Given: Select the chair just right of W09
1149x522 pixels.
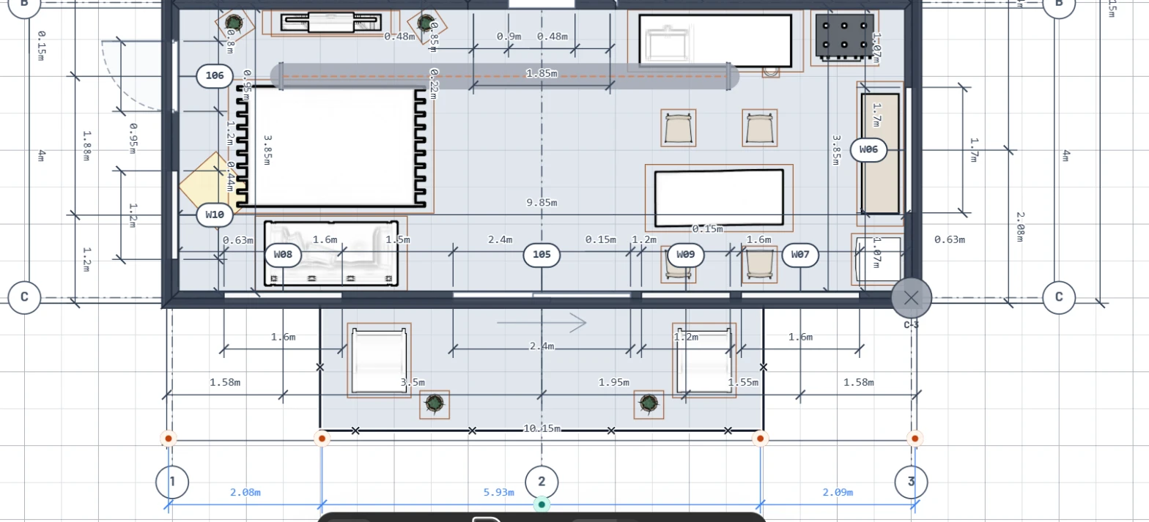Looking at the screenshot, I should tap(759, 265).
